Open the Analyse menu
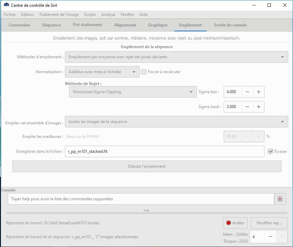The image size is (293, 247). [x=108, y=15]
